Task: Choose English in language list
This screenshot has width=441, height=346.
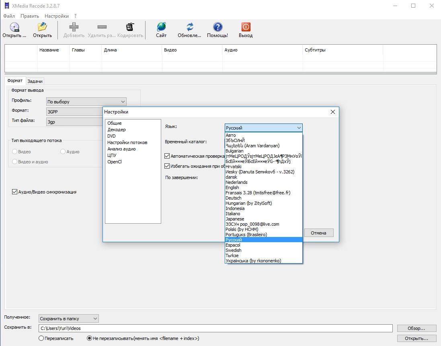Action: coord(264,187)
